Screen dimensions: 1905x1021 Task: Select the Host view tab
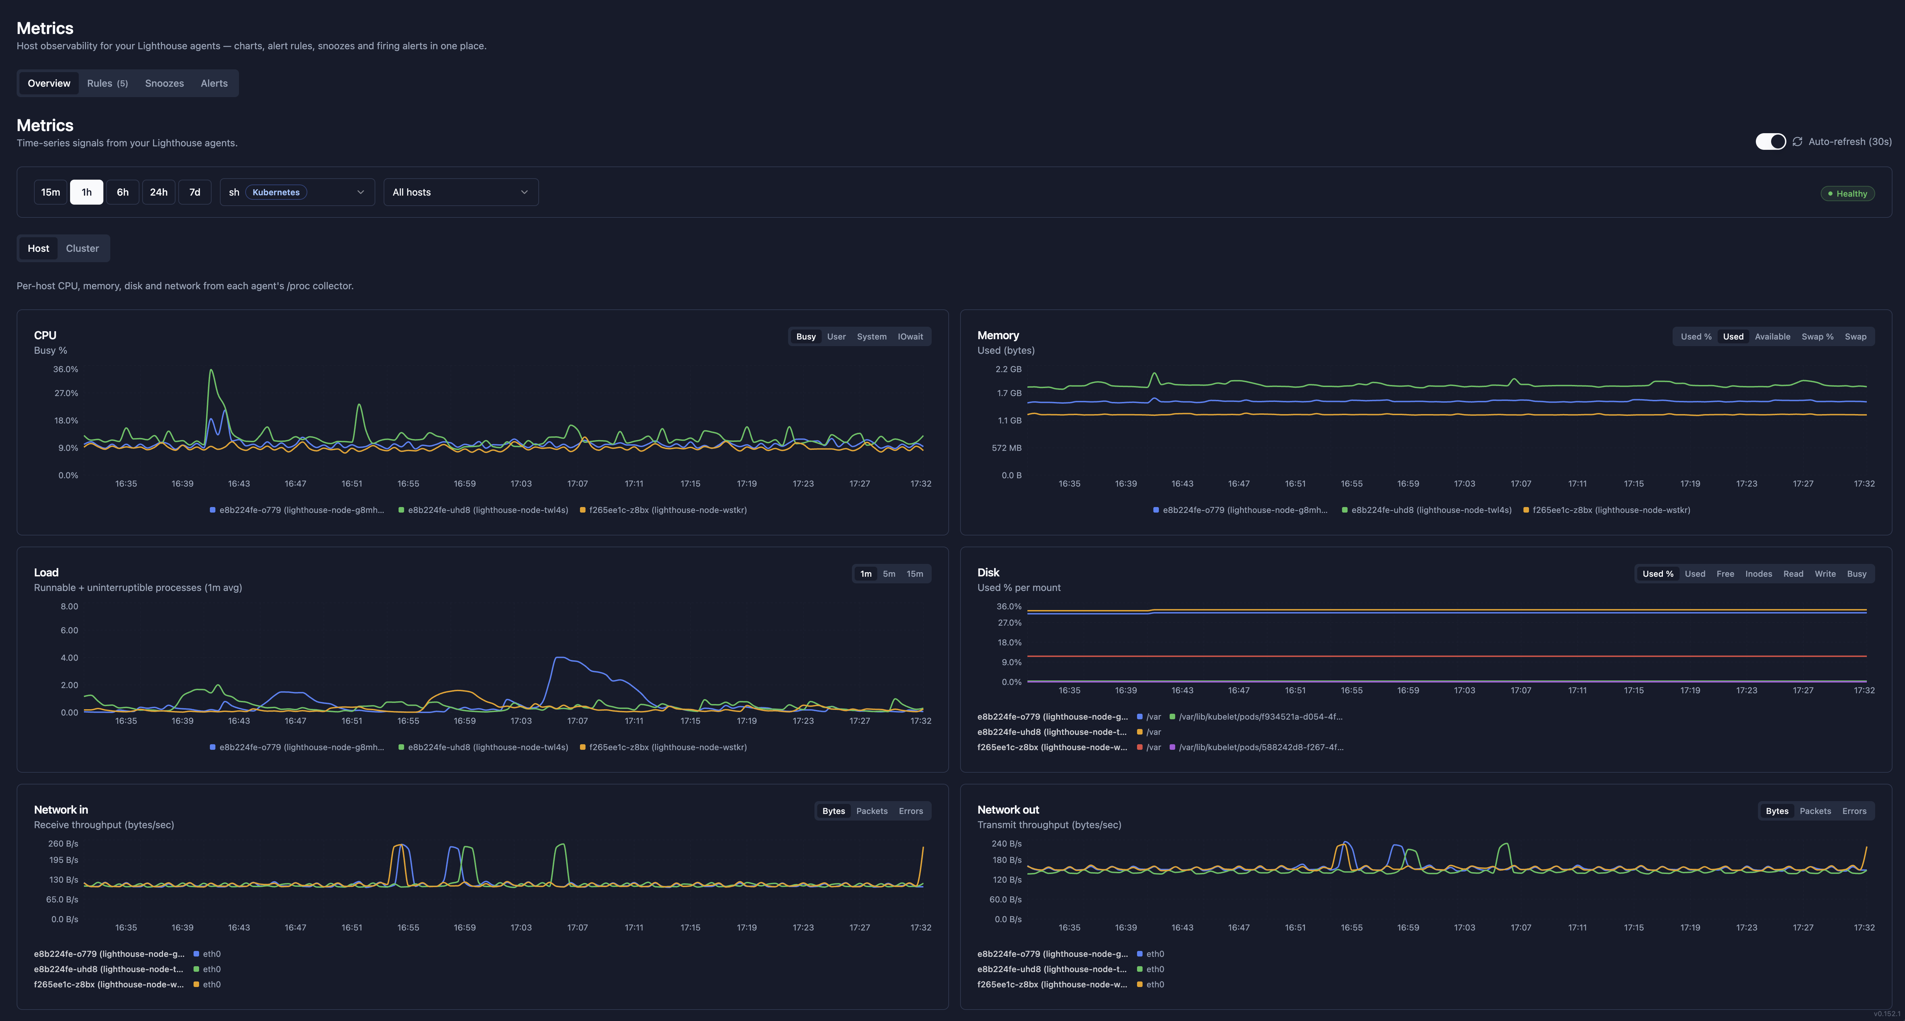click(39, 248)
